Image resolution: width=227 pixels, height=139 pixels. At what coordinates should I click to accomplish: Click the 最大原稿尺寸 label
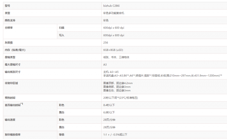(12, 65)
